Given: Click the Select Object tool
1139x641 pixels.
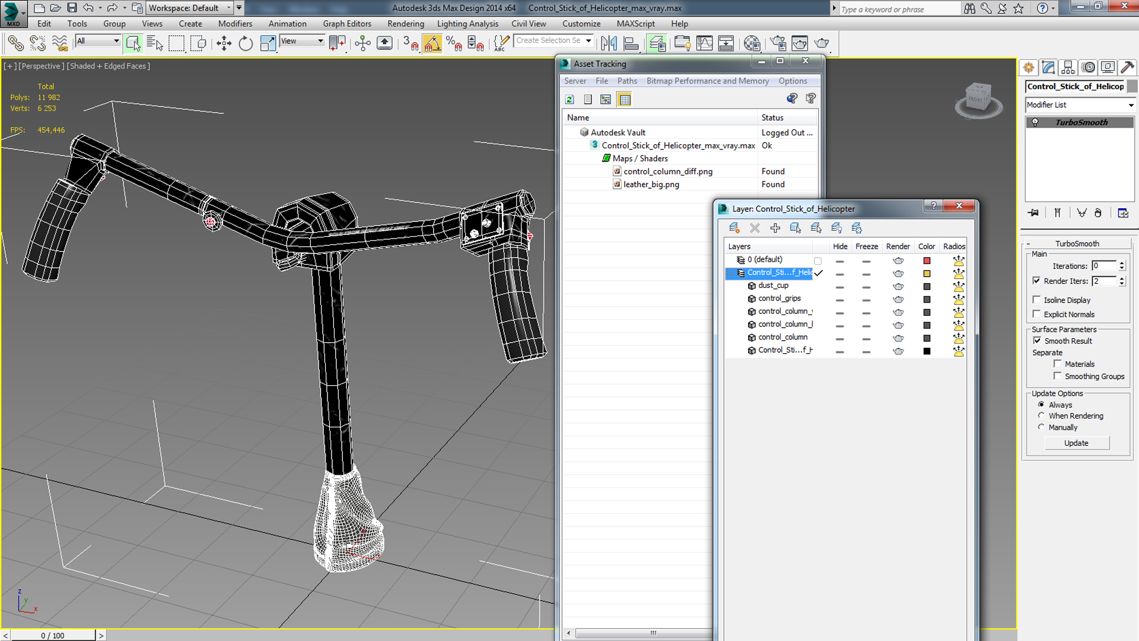Looking at the screenshot, I should click(133, 43).
